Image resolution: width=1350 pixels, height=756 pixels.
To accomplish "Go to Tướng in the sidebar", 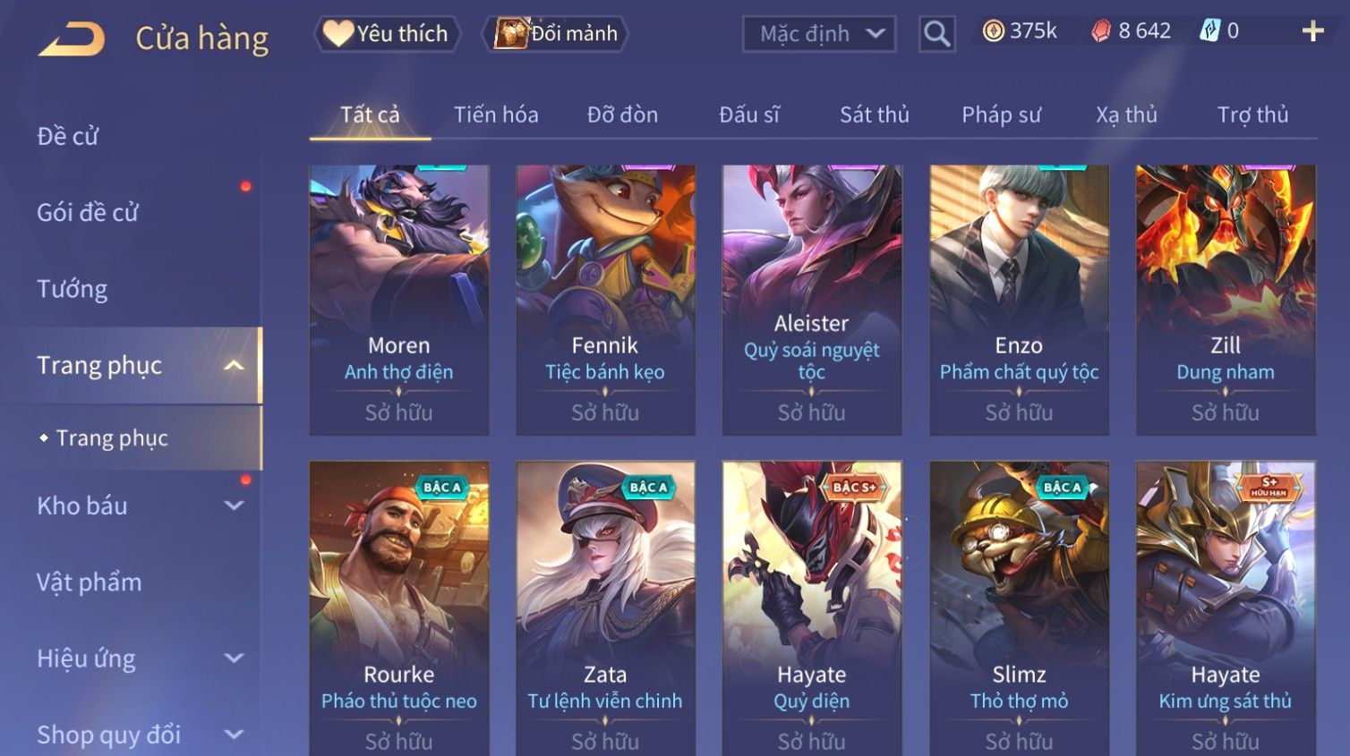I will pos(72,289).
